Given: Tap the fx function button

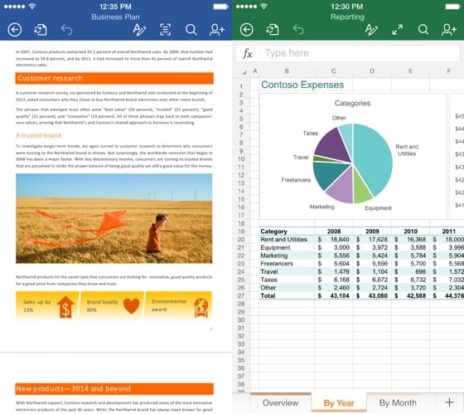Looking at the screenshot, I should pyautogui.click(x=248, y=54).
